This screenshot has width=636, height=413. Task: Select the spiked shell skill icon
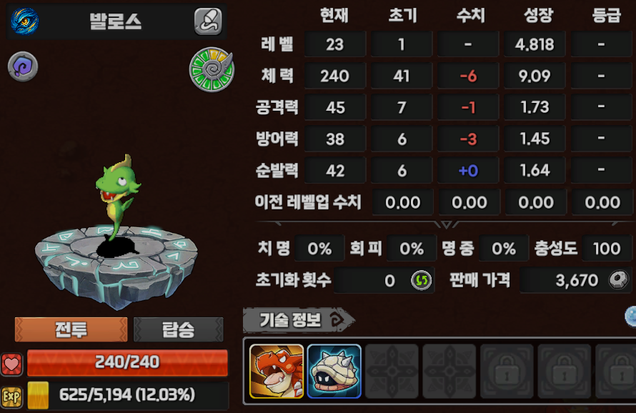tap(334, 372)
